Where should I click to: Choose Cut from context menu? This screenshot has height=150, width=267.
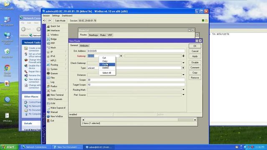tap(107, 58)
